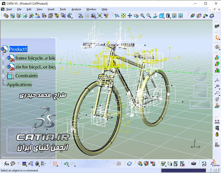Open the Edit menu

pos(29,9)
